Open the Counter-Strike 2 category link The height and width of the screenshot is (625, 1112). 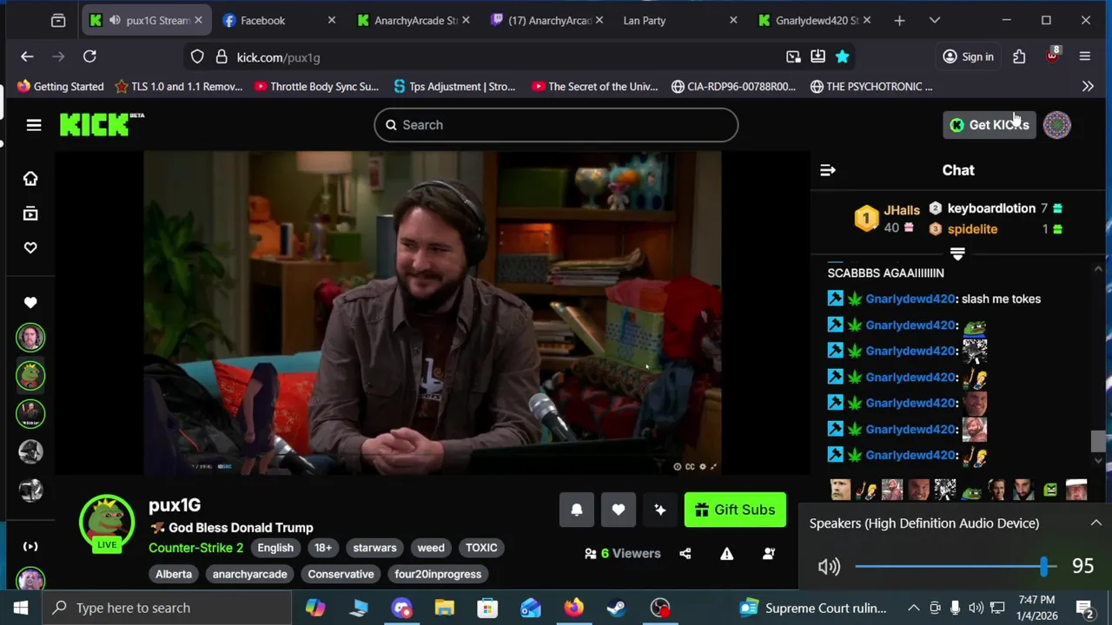coord(195,548)
